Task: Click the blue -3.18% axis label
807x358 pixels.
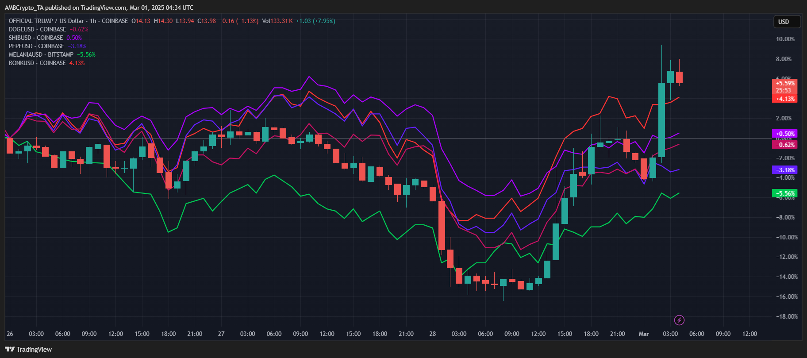Action: coord(785,170)
